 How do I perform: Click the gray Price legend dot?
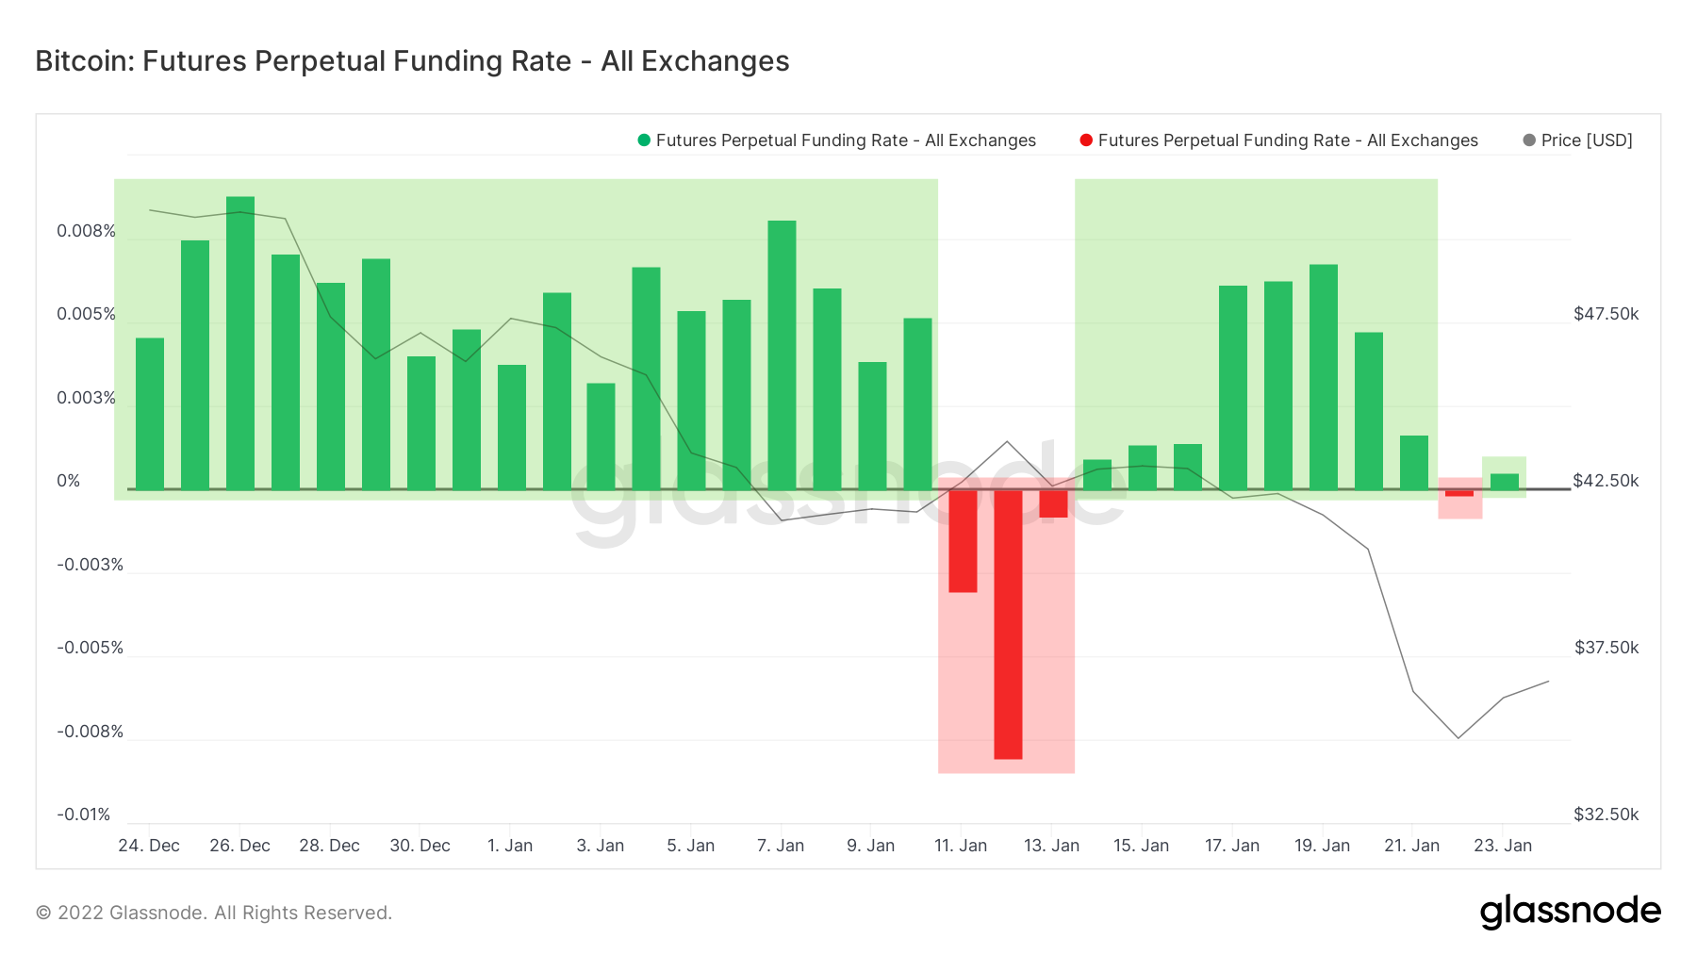1529,140
